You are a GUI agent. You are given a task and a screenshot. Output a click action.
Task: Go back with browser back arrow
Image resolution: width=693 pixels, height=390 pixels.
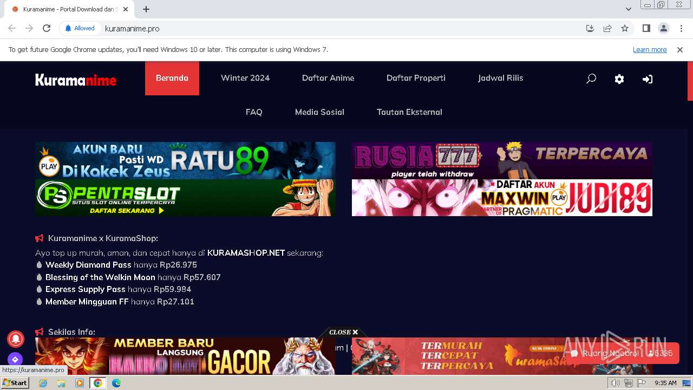click(12, 28)
